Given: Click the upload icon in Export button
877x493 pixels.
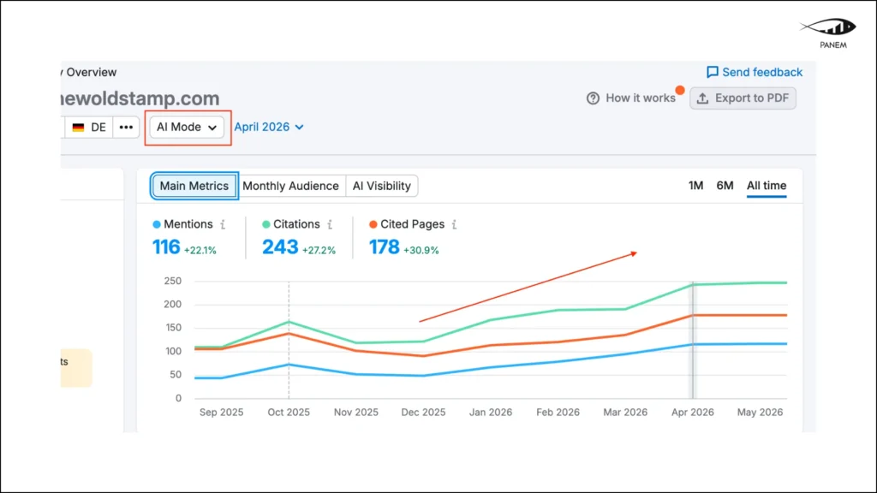Looking at the screenshot, I should 702,98.
